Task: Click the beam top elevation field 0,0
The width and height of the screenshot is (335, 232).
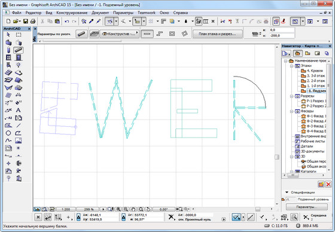Action: point(282,30)
